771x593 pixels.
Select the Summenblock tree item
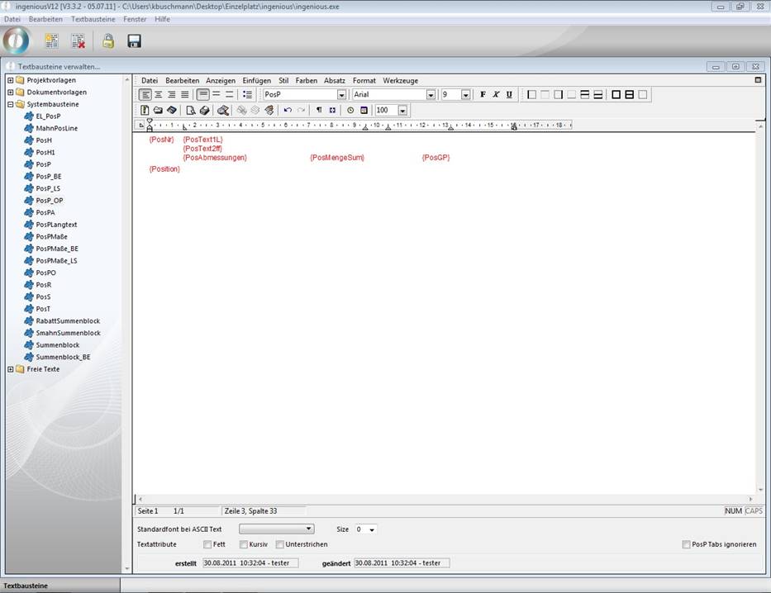click(x=57, y=345)
